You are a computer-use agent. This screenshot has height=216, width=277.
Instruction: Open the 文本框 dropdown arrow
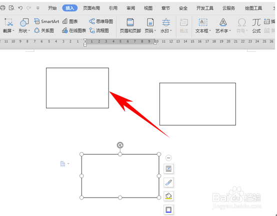(210, 31)
